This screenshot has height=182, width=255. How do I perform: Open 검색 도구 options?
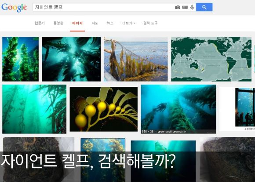point(150,23)
